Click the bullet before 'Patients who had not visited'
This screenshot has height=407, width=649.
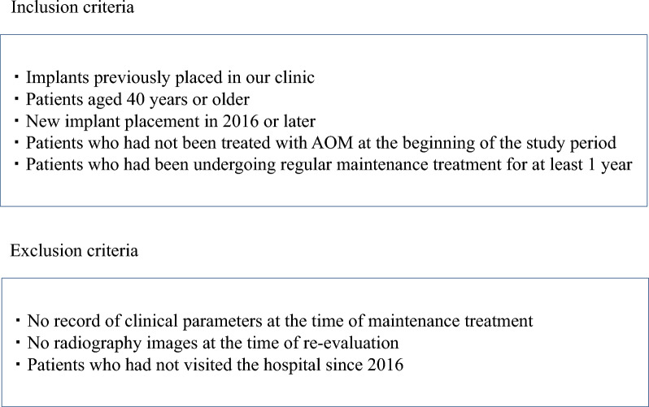pos(18,365)
